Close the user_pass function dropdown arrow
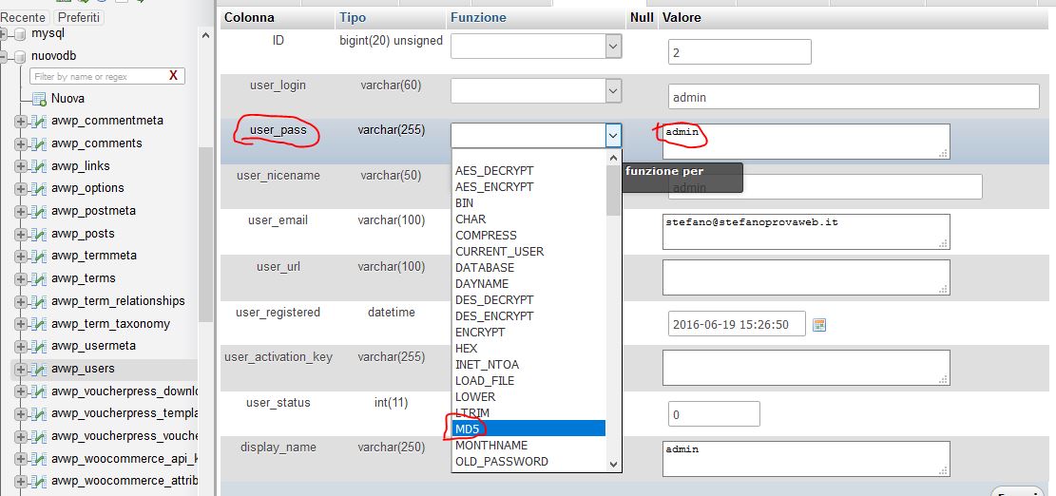This screenshot has width=1056, height=496. (x=613, y=135)
